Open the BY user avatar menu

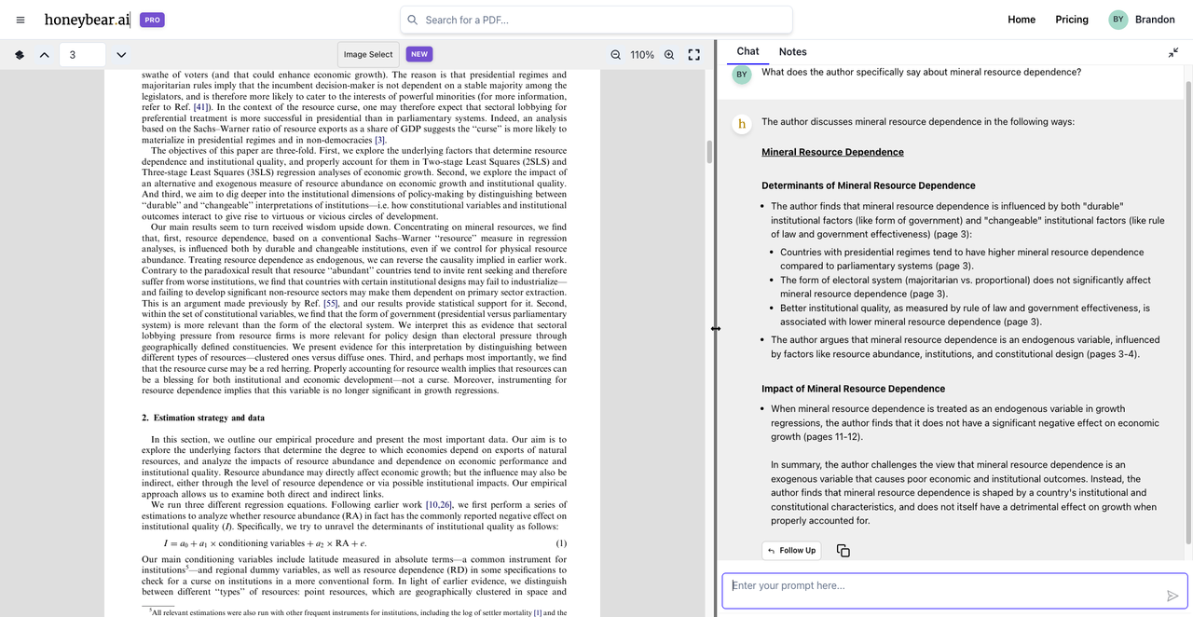point(1118,20)
